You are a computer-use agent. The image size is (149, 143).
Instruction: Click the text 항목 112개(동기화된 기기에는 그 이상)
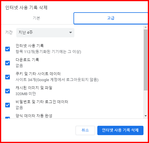pos(48,52)
